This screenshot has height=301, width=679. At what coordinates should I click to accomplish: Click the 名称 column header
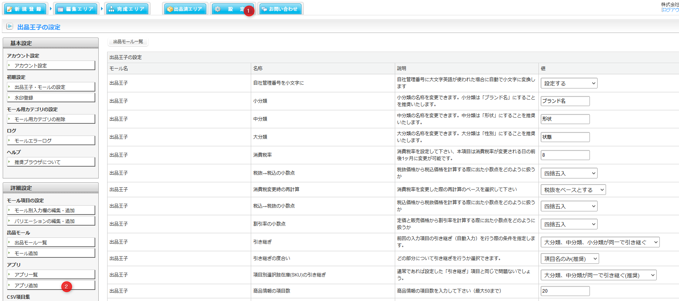[323, 69]
